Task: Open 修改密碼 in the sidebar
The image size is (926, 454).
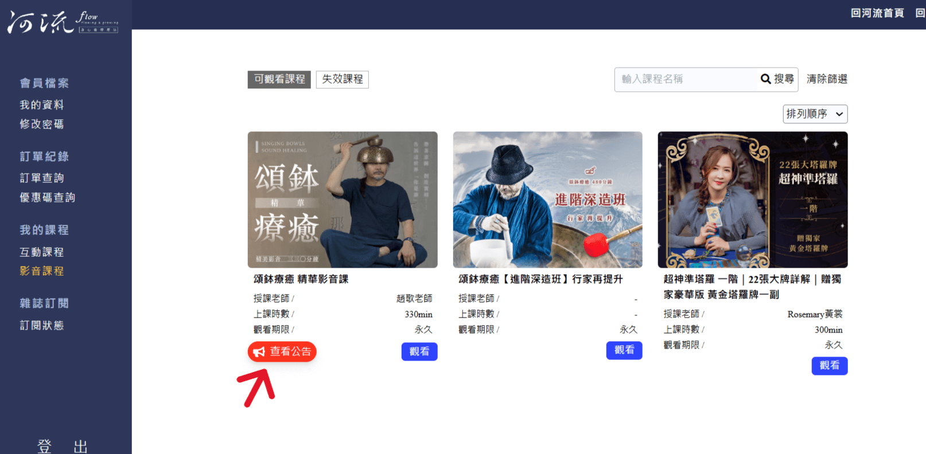Action: click(42, 124)
